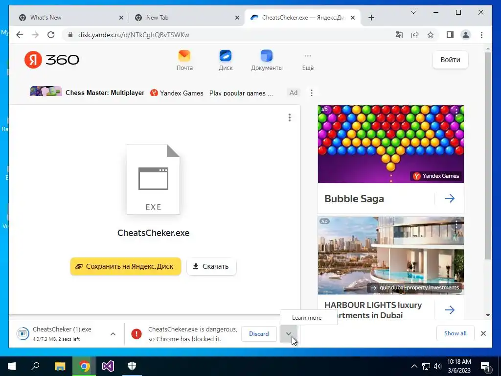501x376 pixels.
Task: Open the Yandex 360 logo home
Action: pyautogui.click(x=51, y=59)
